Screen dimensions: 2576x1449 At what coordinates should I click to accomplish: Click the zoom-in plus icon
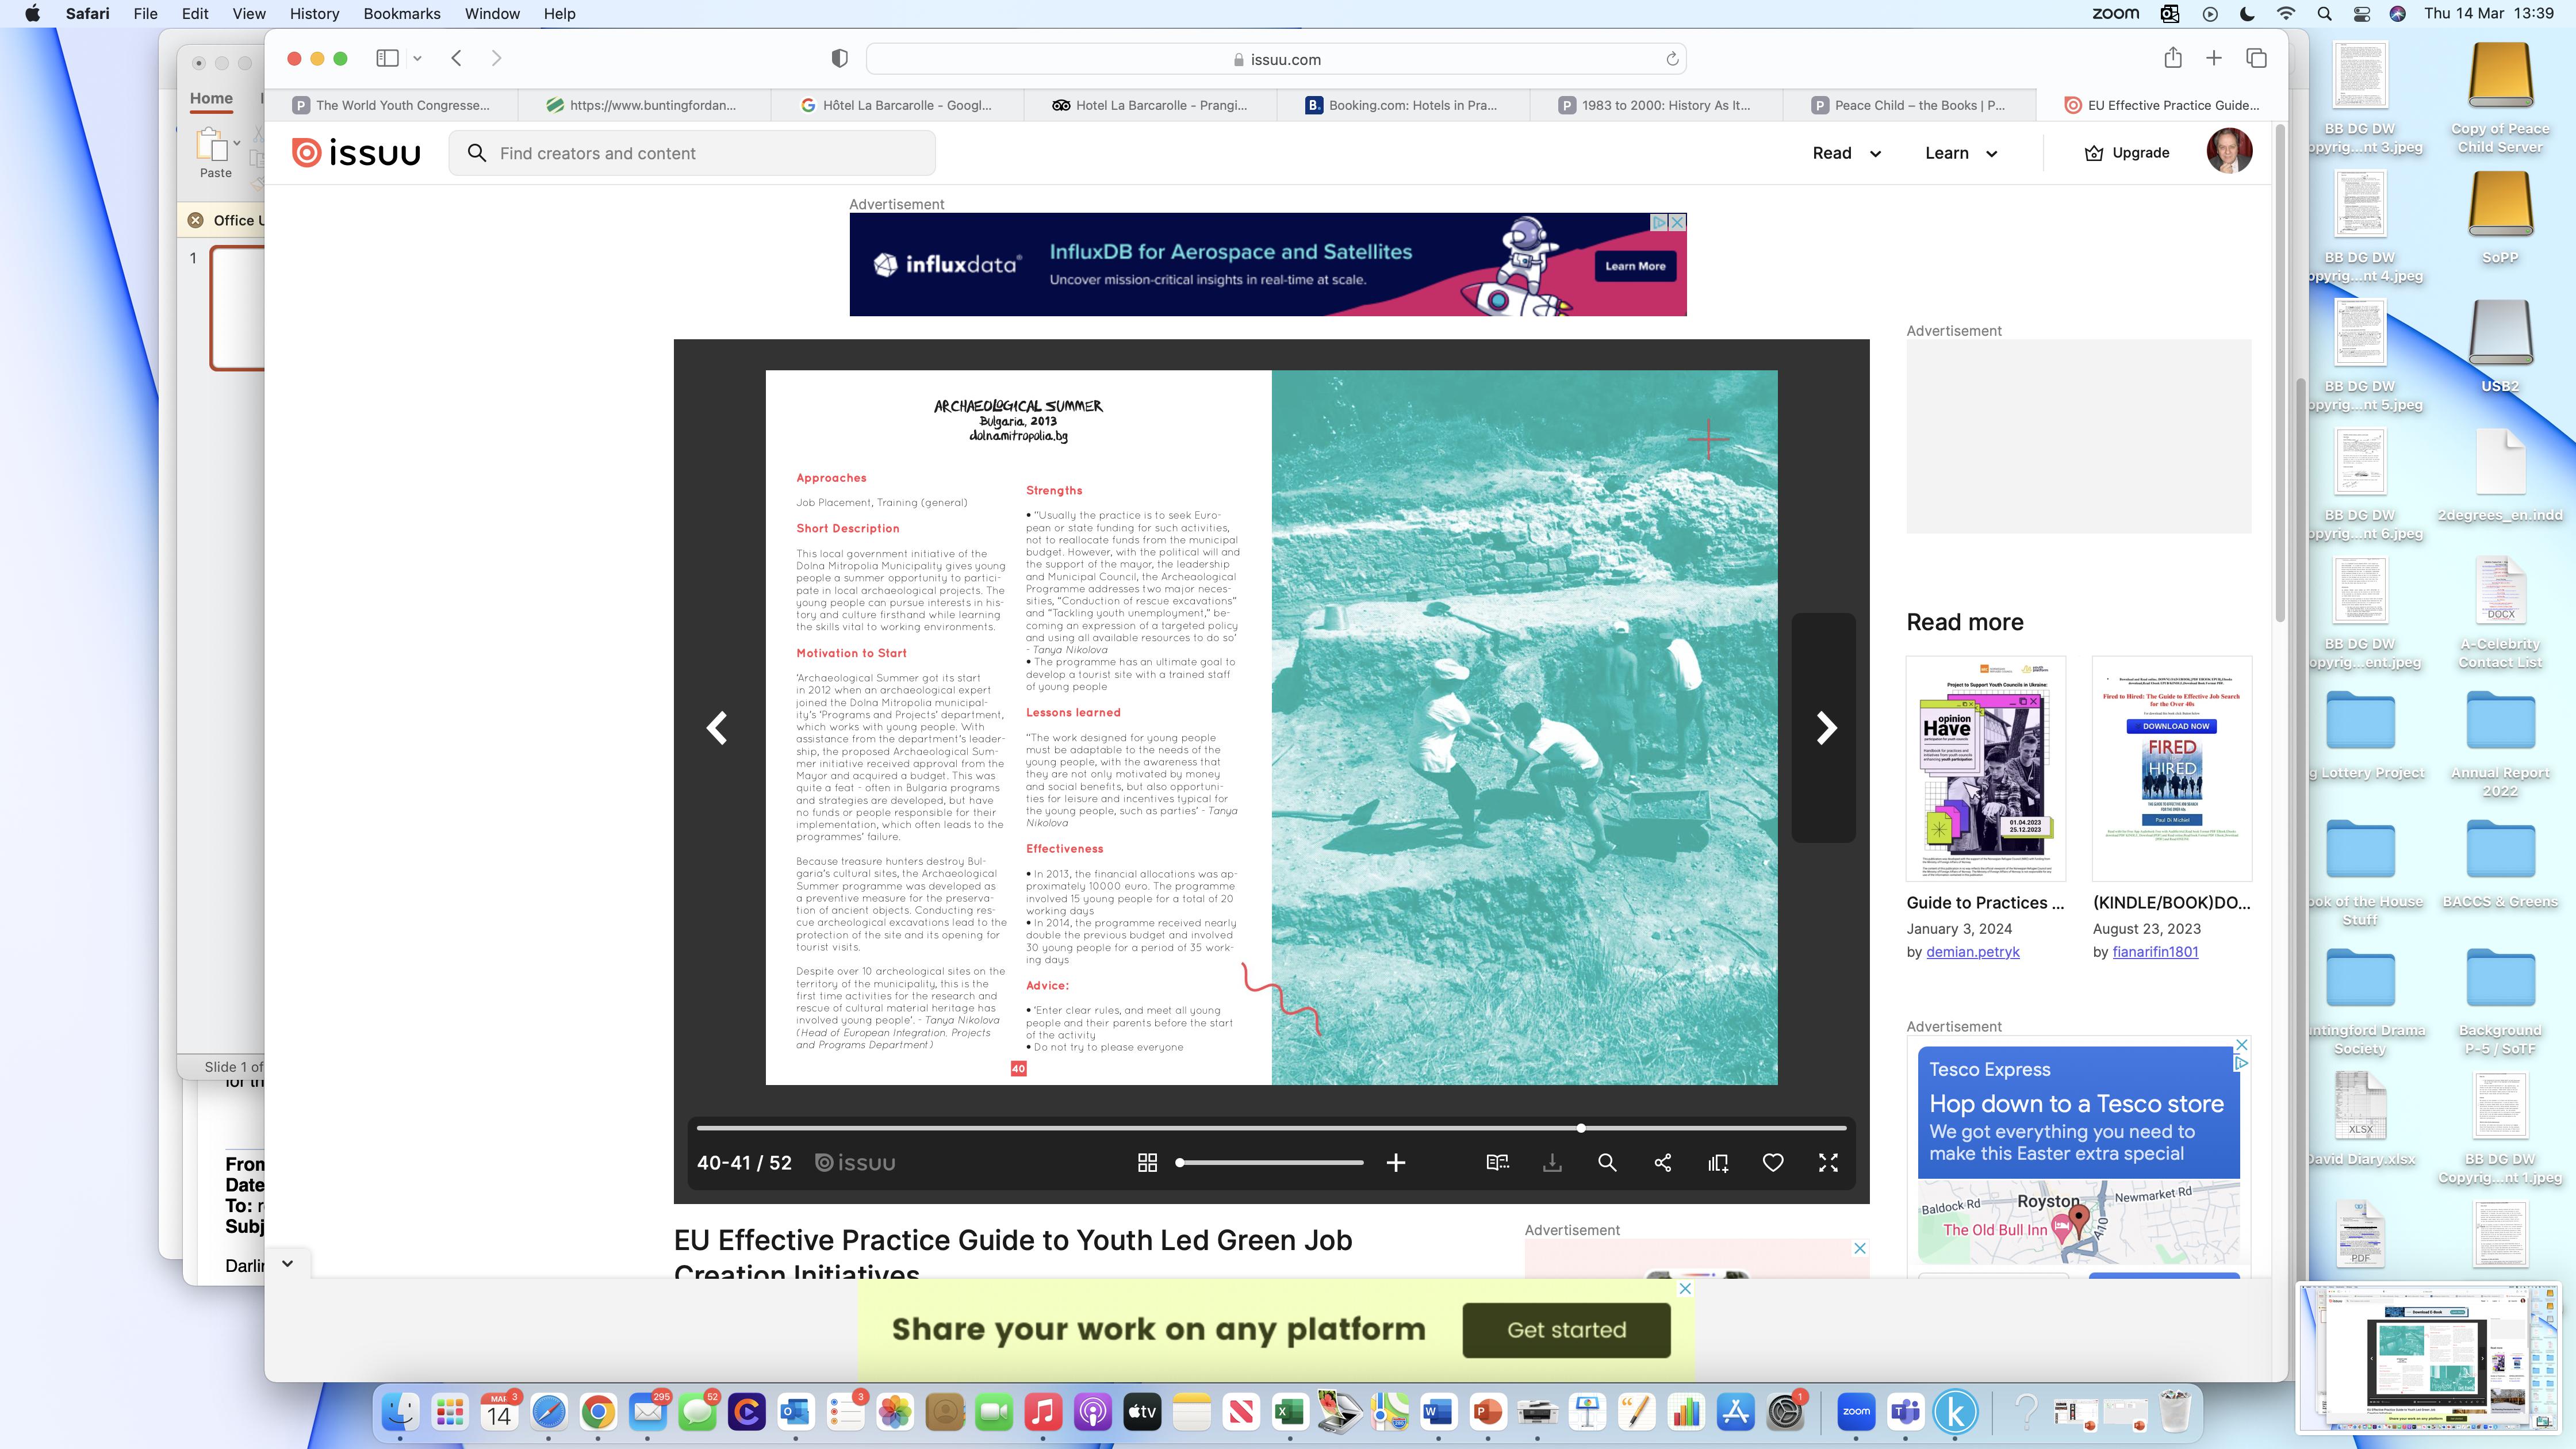click(x=1396, y=1163)
